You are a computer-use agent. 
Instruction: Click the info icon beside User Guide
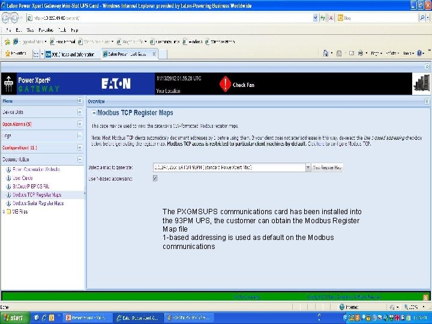click(8, 178)
